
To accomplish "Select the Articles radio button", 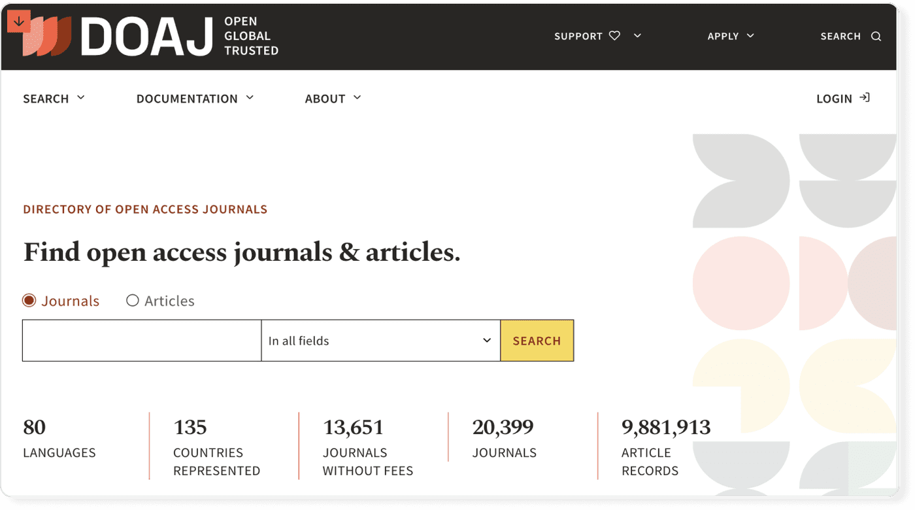I will pyautogui.click(x=133, y=300).
